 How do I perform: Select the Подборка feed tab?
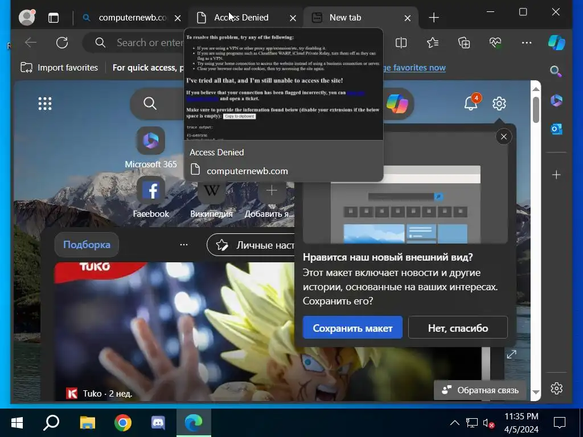87,245
